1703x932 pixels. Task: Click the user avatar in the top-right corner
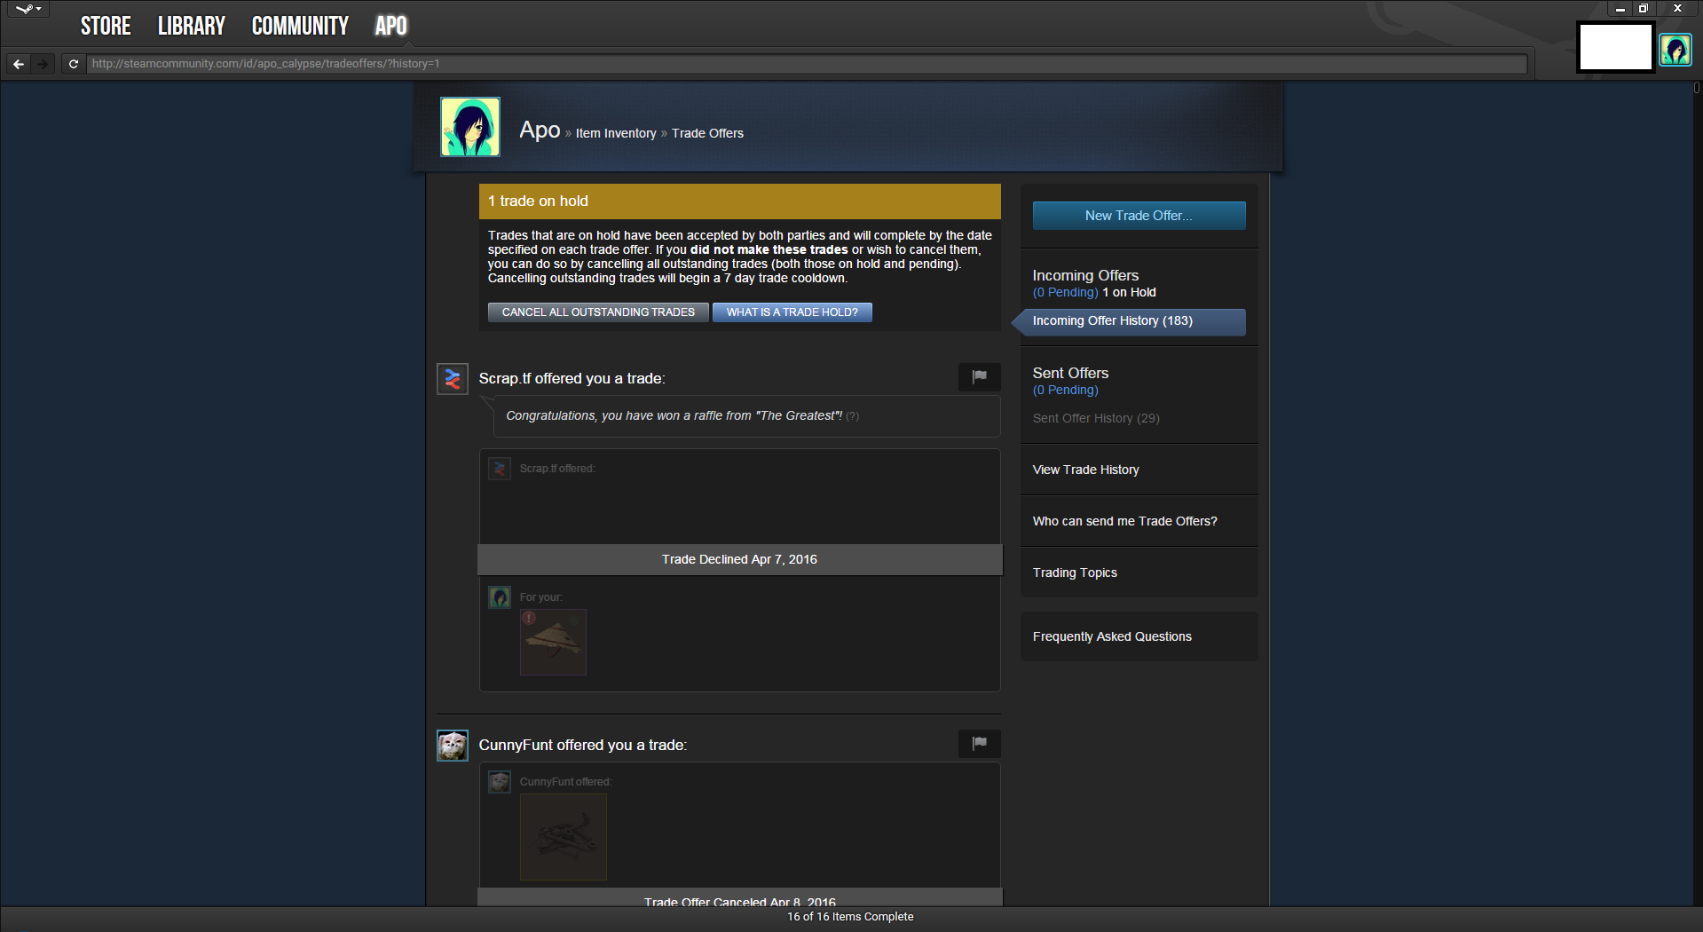click(x=1675, y=50)
